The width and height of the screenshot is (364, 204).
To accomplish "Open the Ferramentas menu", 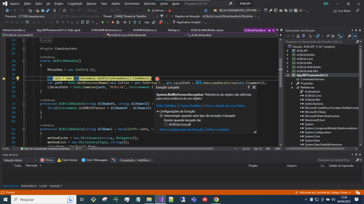I will pyautogui.click(x=132, y=4).
